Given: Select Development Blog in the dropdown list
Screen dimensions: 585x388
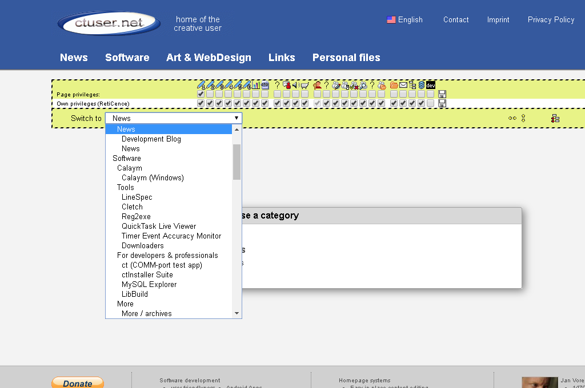Looking at the screenshot, I should click(151, 139).
